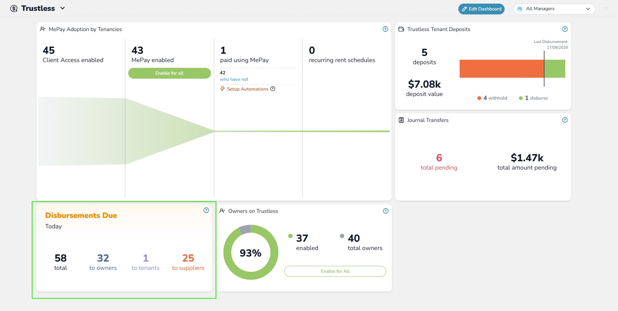Open the All Managers dropdown
The width and height of the screenshot is (618, 311).
point(554,9)
